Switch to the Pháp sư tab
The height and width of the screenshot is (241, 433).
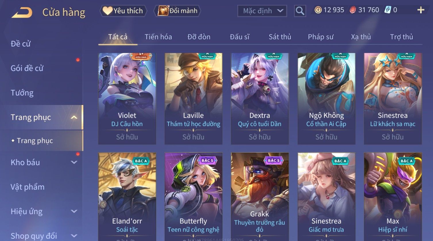(321, 37)
